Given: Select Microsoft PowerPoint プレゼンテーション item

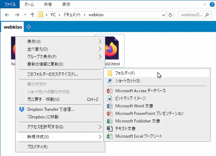Looking at the screenshot, I should (149, 114).
